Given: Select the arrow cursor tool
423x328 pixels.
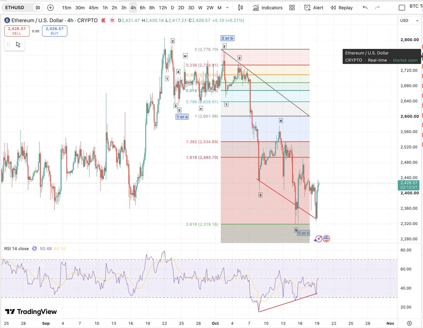Looking at the screenshot, I should pos(18,44).
